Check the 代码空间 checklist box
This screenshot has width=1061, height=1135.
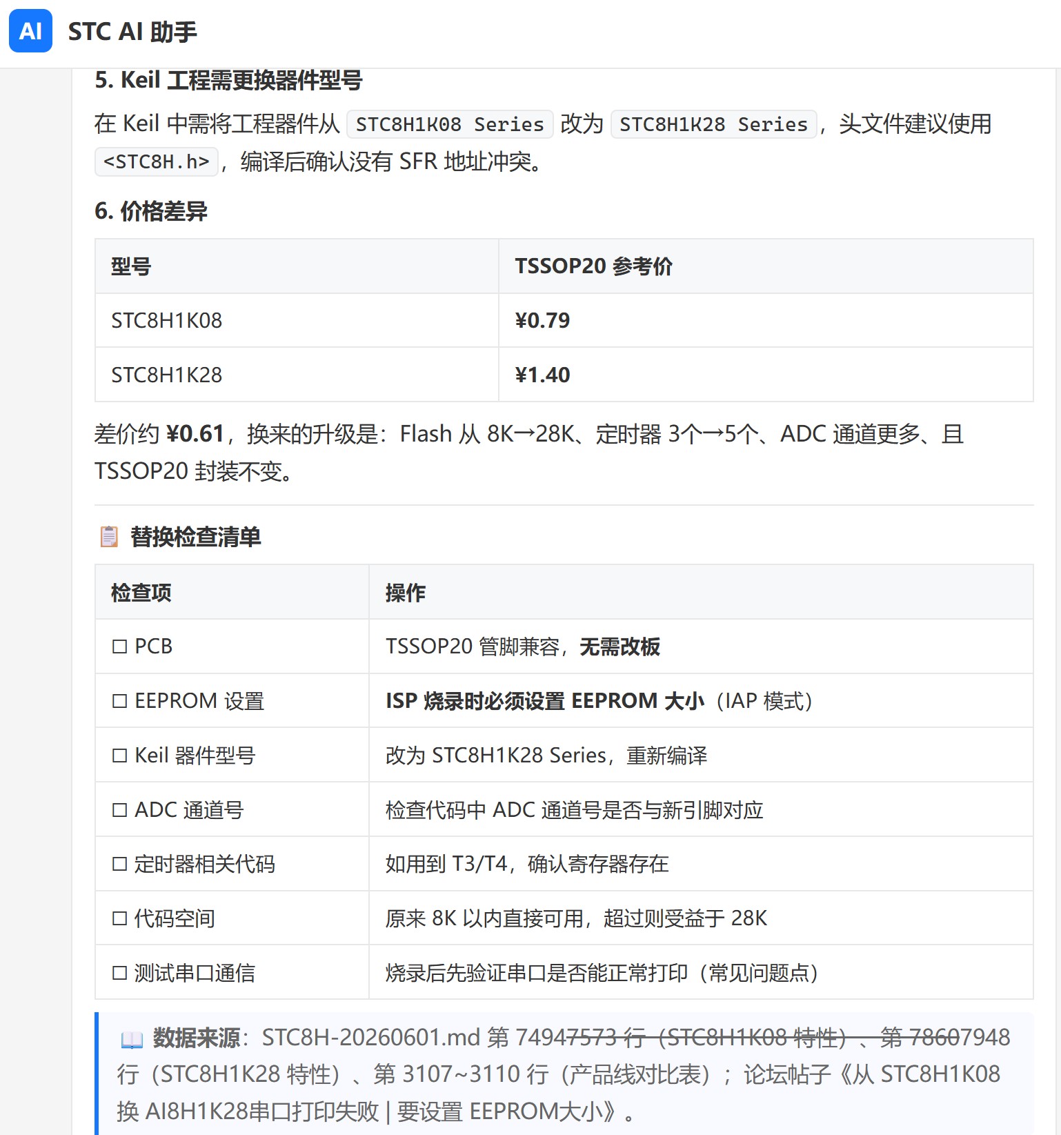tap(120, 918)
